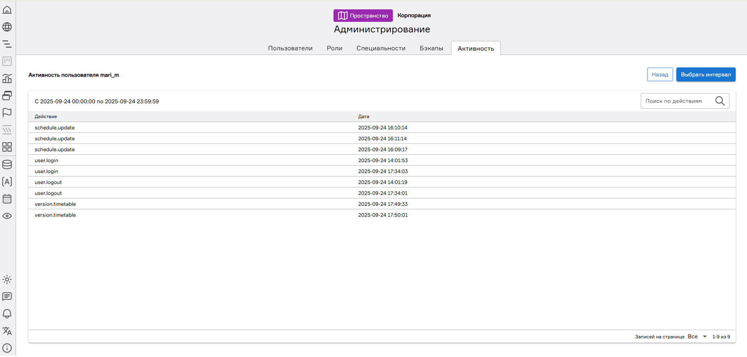Click the Выбрать интервал button
Image resolution: width=747 pixels, height=357 pixels.
point(706,74)
